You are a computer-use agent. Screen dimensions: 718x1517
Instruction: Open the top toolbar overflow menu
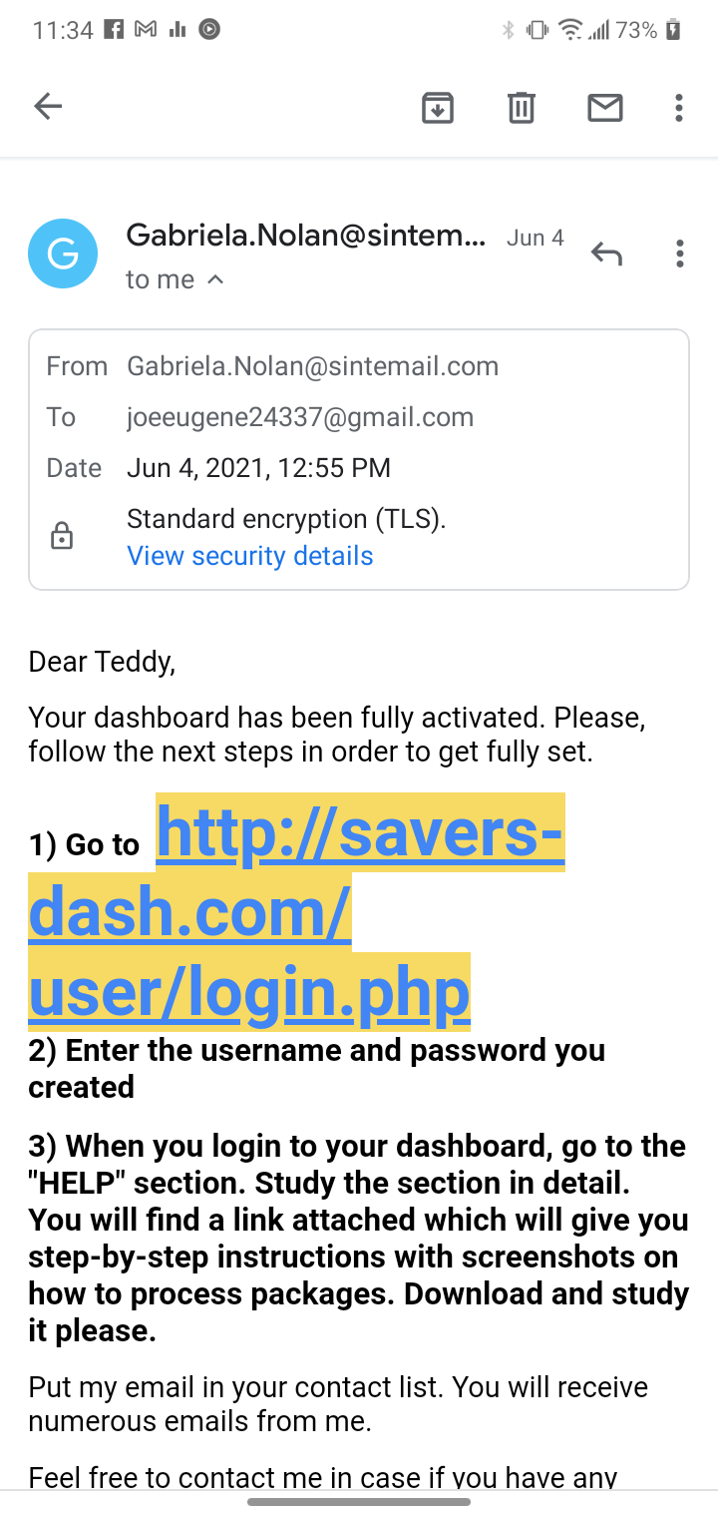679,107
